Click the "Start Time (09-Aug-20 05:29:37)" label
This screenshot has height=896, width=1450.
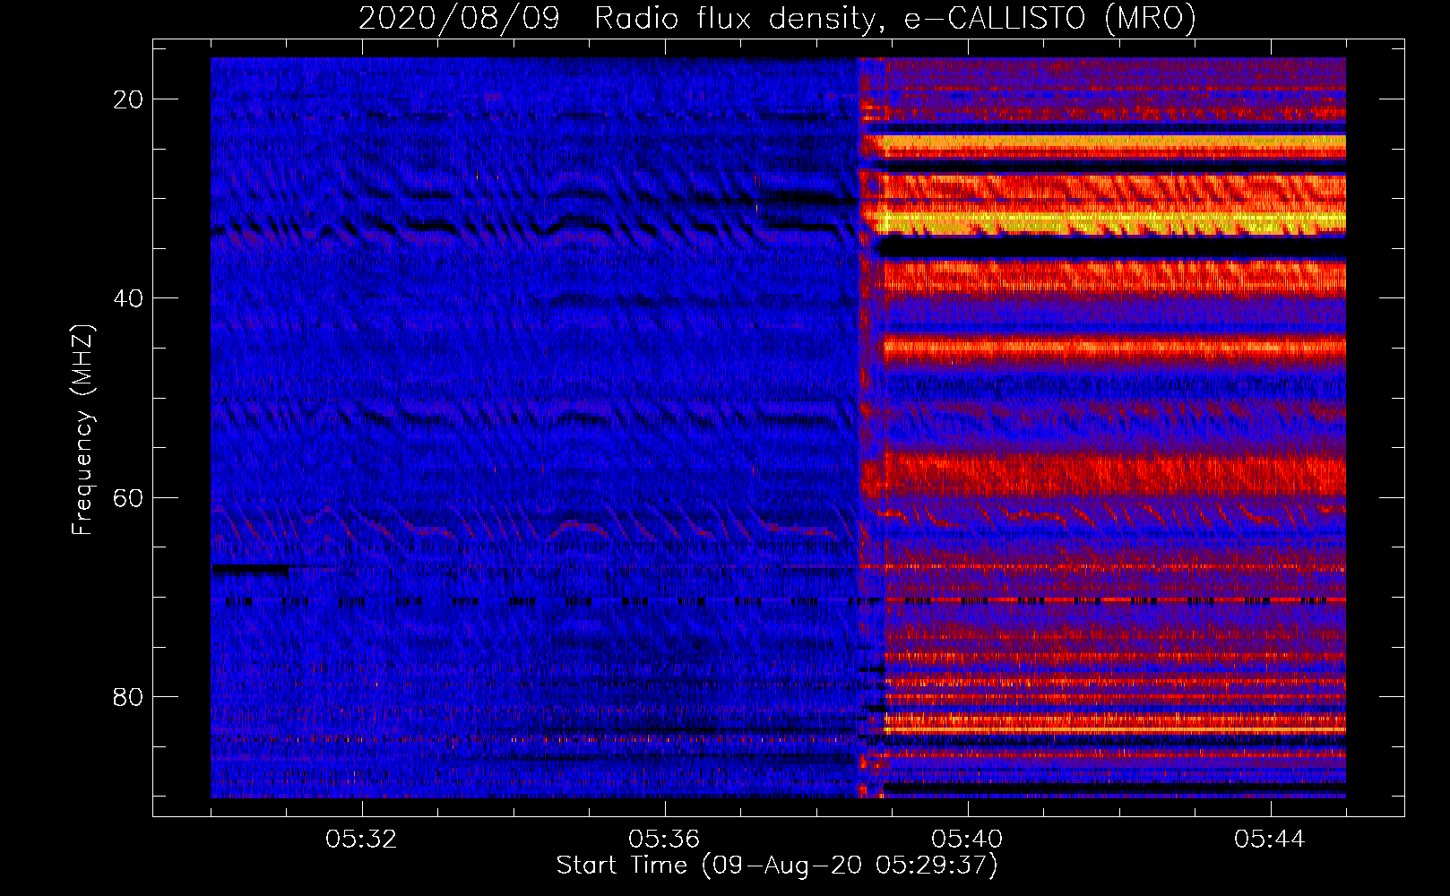tap(777, 866)
